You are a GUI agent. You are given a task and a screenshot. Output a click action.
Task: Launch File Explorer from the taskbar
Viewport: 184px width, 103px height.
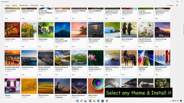[94, 101]
